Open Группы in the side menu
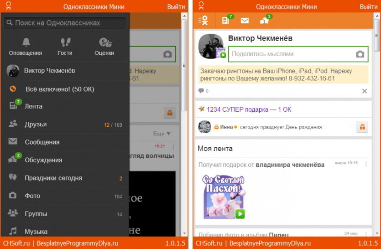The width and height of the screenshot is (381, 249). (x=65, y=214)
